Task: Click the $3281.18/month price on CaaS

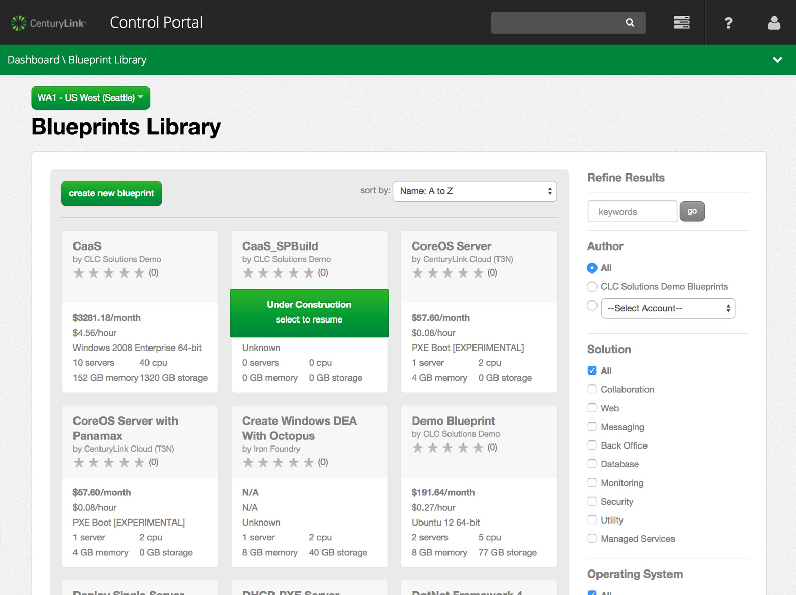Action: coord(107,318)
